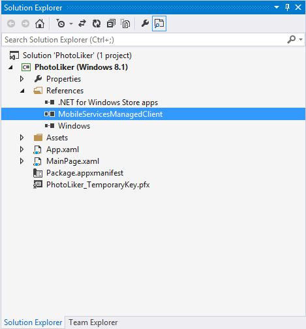This screenshot has height=329, width=306.
Task: Click the Windows reference icon
Action: pos(50,126)
